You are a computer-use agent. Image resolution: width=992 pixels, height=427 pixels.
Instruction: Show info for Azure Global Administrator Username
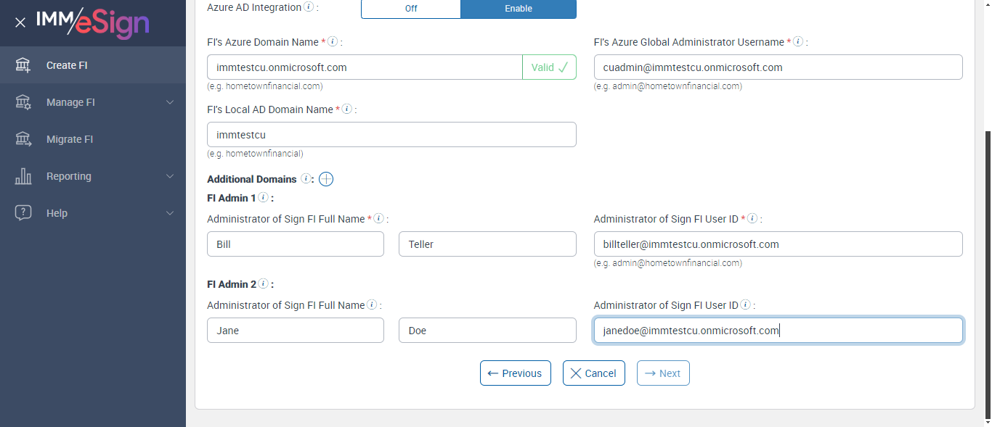[797, 42]
